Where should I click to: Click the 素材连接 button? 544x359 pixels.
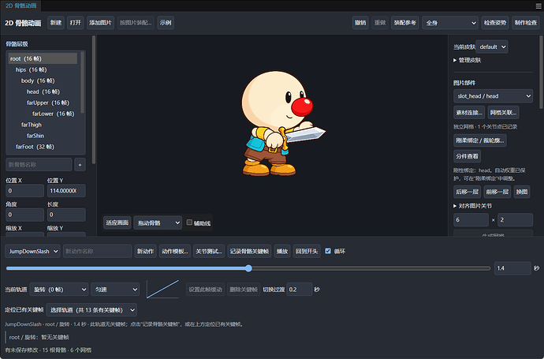(x=469, y=113)
